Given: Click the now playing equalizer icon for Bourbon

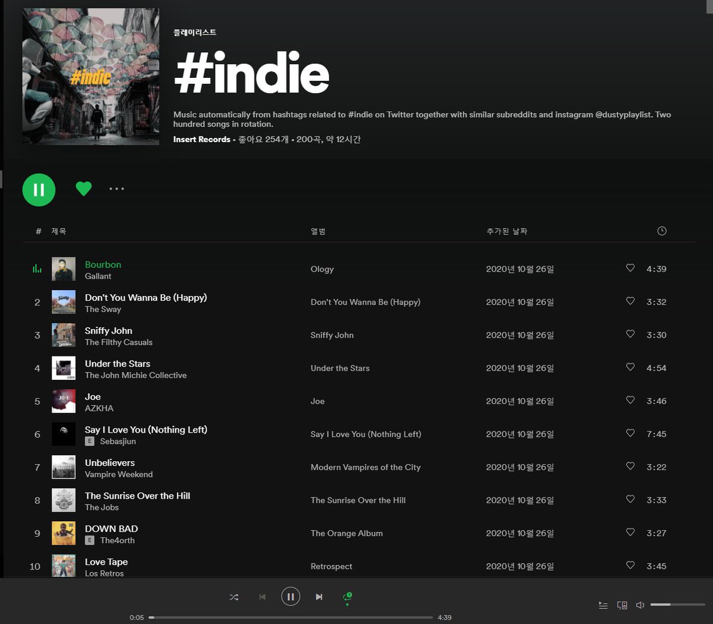Looking at the screenshot, I should pyautogui.click(x=37, y=269).
